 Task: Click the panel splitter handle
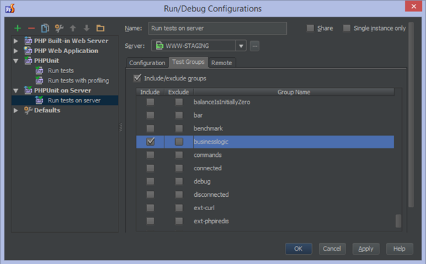pyautogui.click(x=120, y=127)
